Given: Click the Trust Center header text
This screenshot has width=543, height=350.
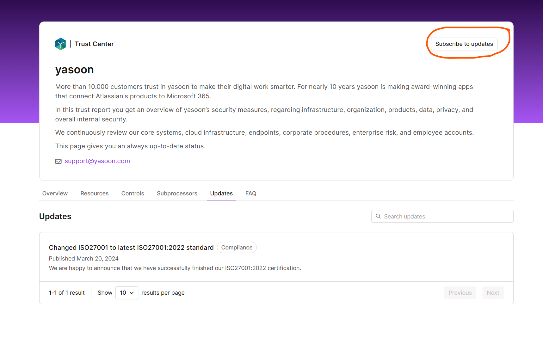Looking at the screenshot, I should 94,44.
